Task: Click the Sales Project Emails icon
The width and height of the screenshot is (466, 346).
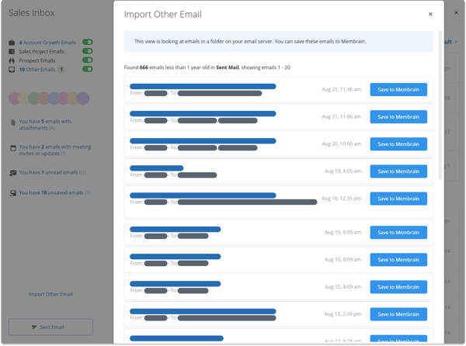Action: 12,51
